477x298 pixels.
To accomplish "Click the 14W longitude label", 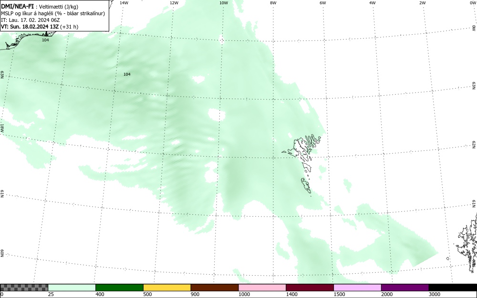I will click(x=124, y=3).
